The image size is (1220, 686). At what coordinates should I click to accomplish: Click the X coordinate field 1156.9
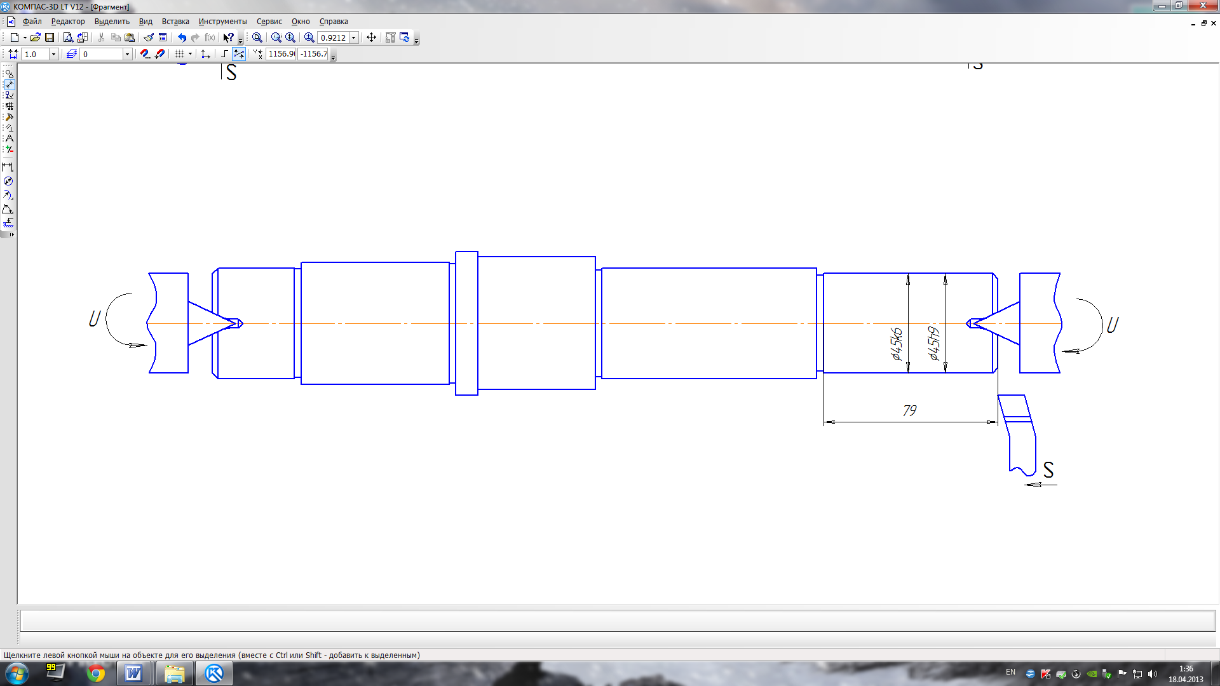pos(281,54)
